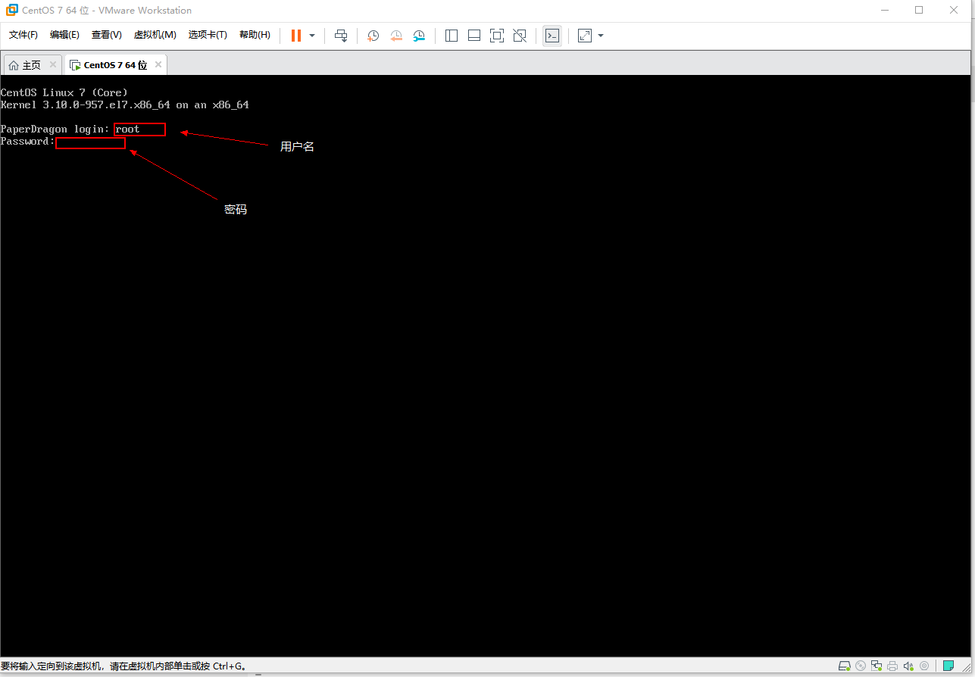Click the Send Ctrl+Alt+Del toolbar icon

pyautogui.click(x=341, y=36)
